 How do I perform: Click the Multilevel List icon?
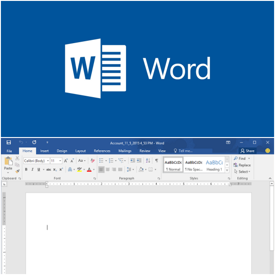tap(121, 160)
